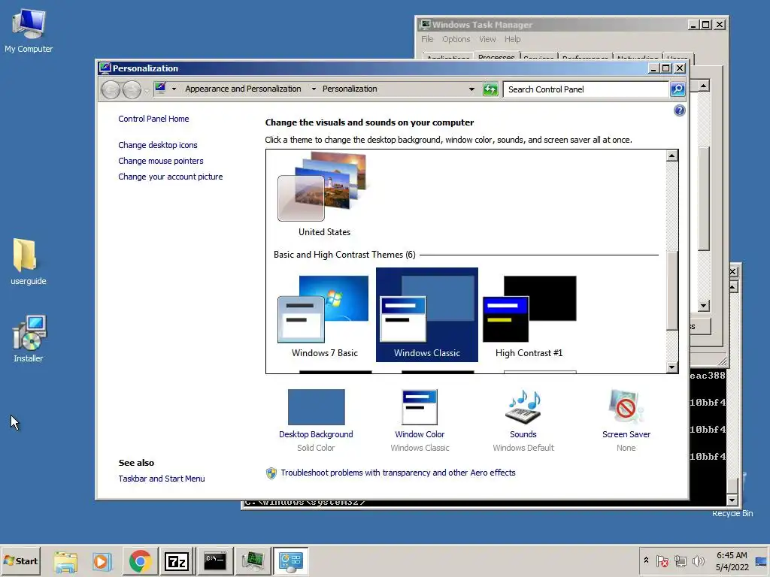
Task: Click the Change desktop icons link
Action: pyautogui.click(x=158, y=145)
